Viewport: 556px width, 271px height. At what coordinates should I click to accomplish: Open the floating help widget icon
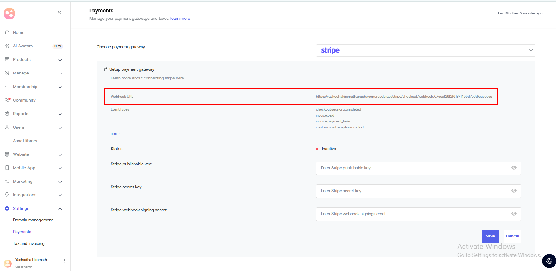[549, 261]
